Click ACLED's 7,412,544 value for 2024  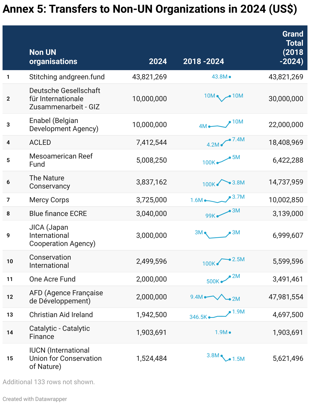pos(151,143)
